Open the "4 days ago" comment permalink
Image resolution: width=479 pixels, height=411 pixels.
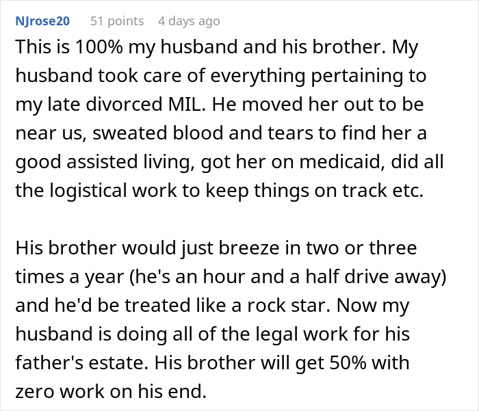point(189,21)
